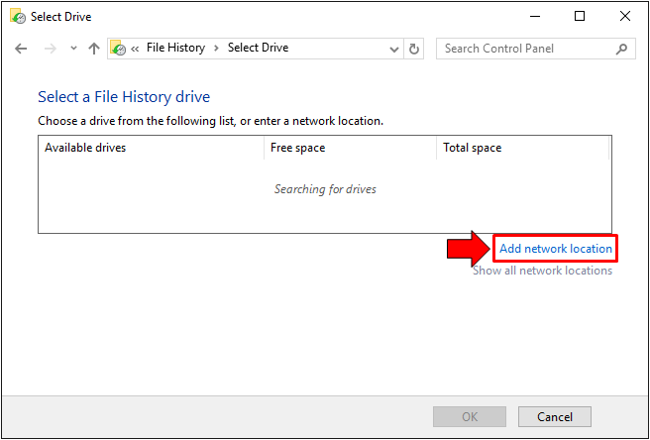650x440 pixels.
Task: Go up one level with Up arrow
Action: point(94,49)
